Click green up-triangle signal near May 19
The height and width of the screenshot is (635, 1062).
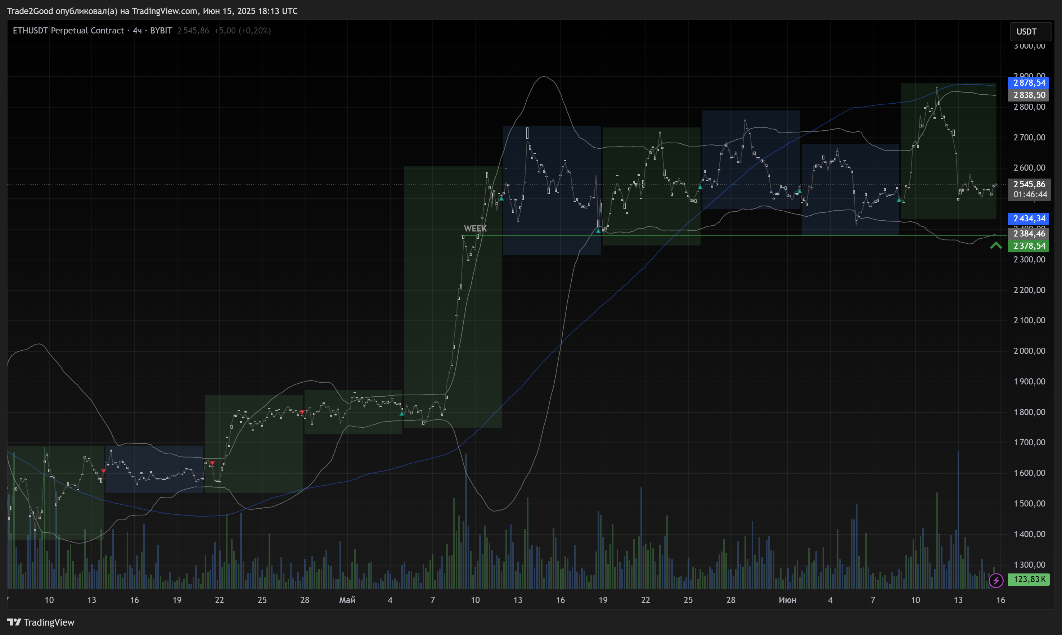[598, 231]
